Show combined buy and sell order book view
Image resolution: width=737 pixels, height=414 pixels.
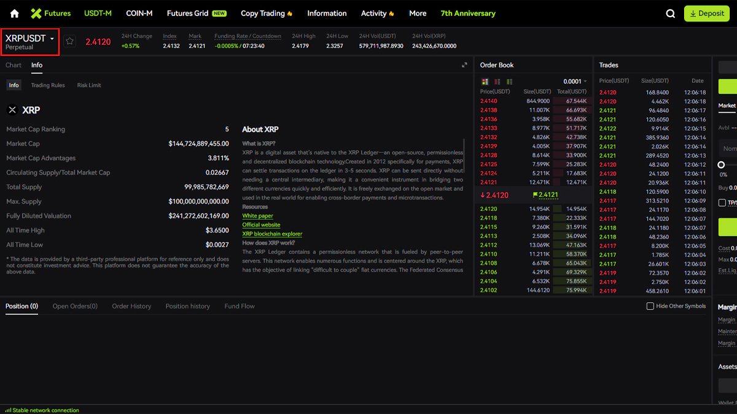485,82
